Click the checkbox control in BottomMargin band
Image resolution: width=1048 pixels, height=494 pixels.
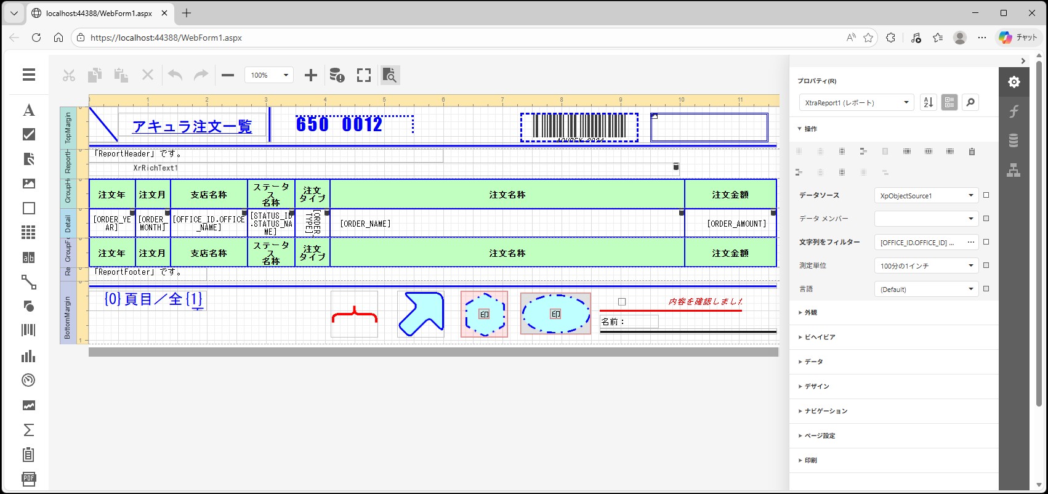point(622,302)
